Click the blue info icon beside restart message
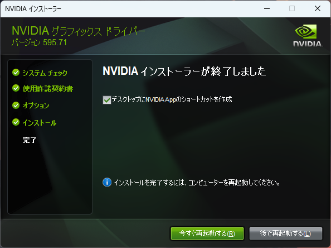This screenshot has width=331, height=248. pos(107,182)
